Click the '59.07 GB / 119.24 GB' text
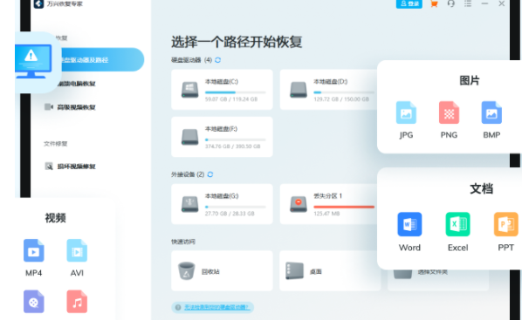Viewport: 522px width, 320px height. 231,99
